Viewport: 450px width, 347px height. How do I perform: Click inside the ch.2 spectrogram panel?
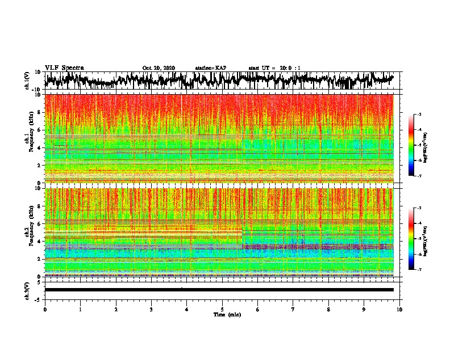click(219, 232)
